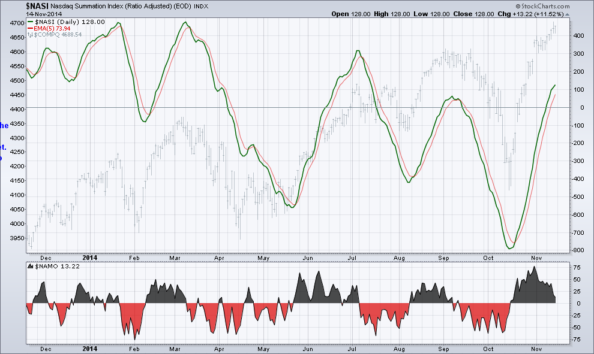Click 75 on the $NAMO axis
Viewport: 594px width, 354px height.
click(577, 268)
